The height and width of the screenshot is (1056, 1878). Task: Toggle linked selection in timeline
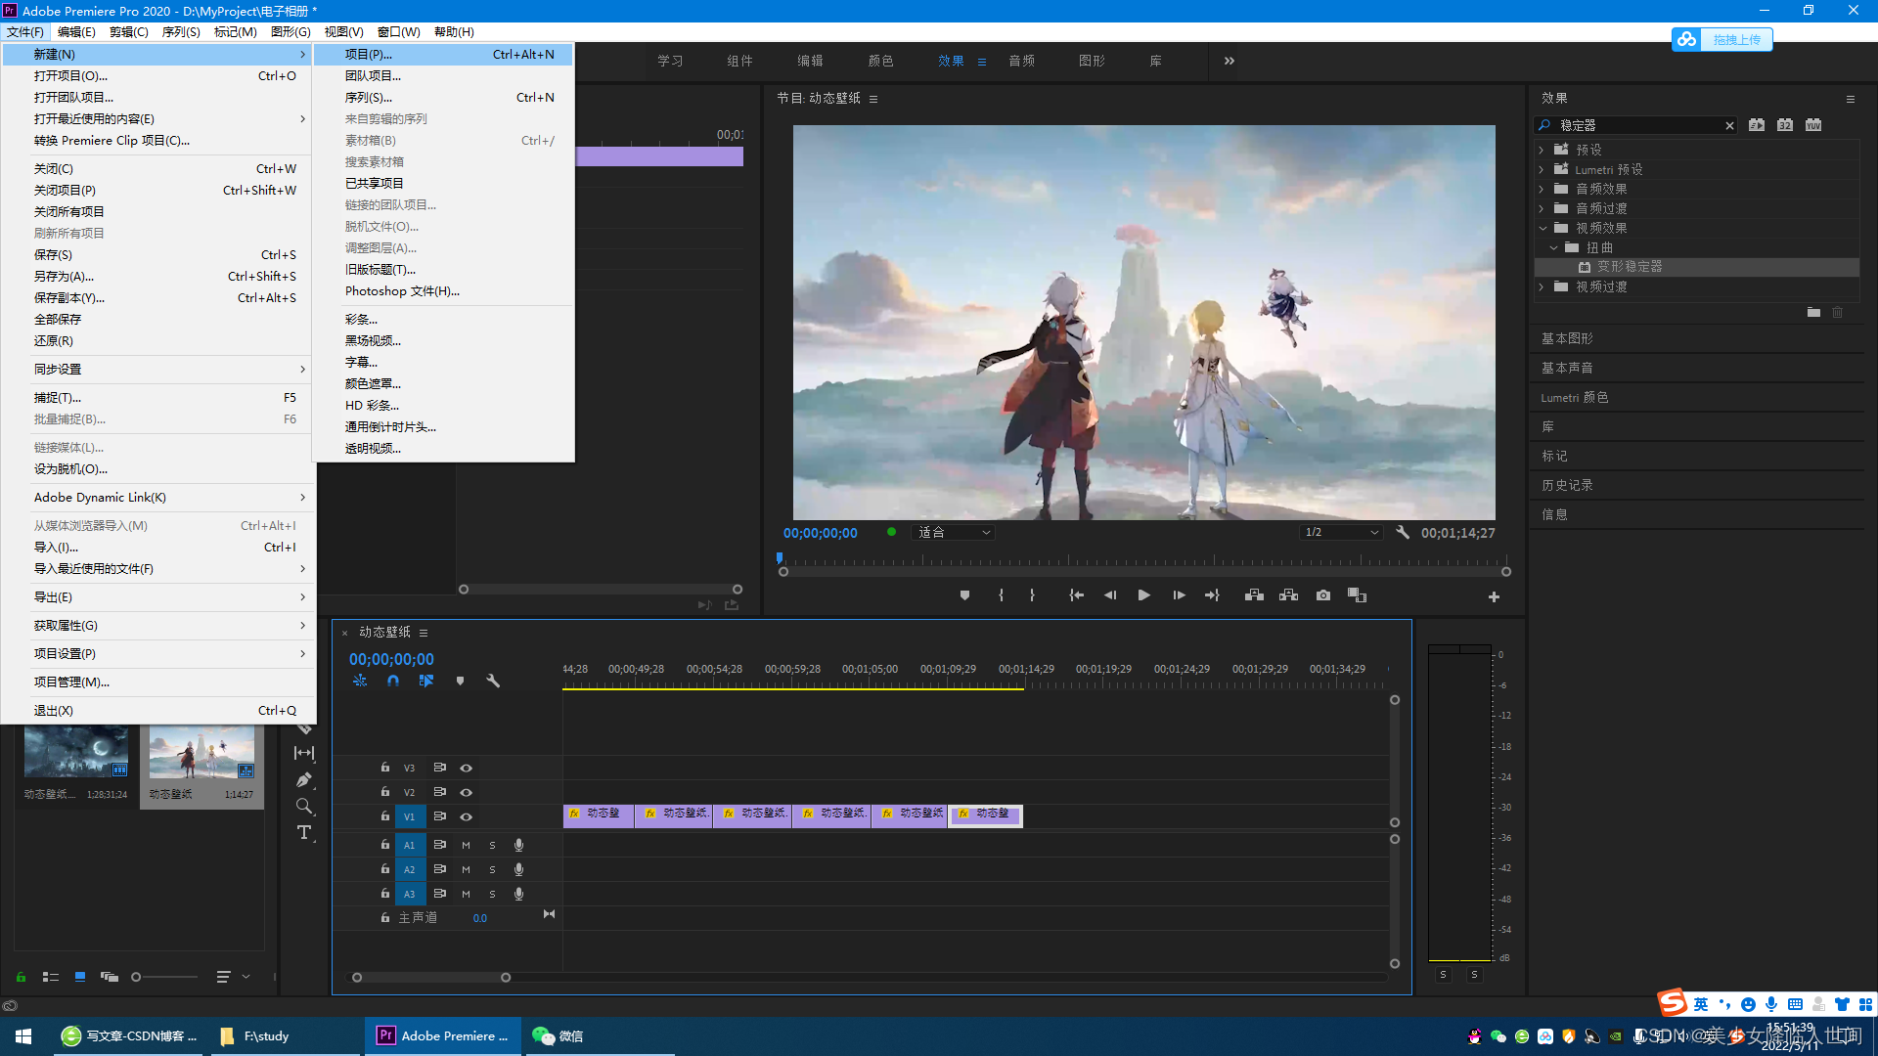tap(426, 681)
